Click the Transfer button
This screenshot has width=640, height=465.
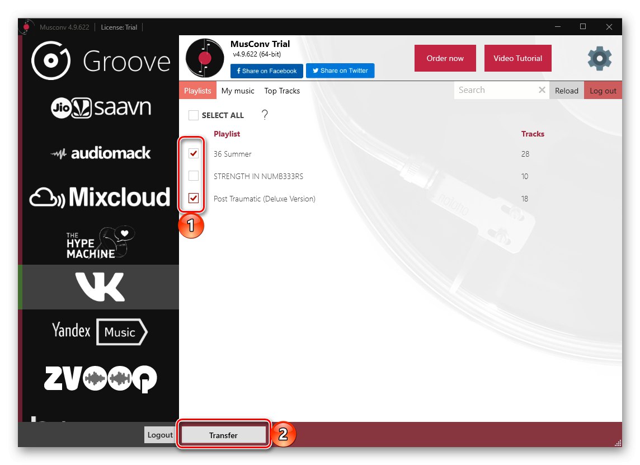tap(223, 435)
